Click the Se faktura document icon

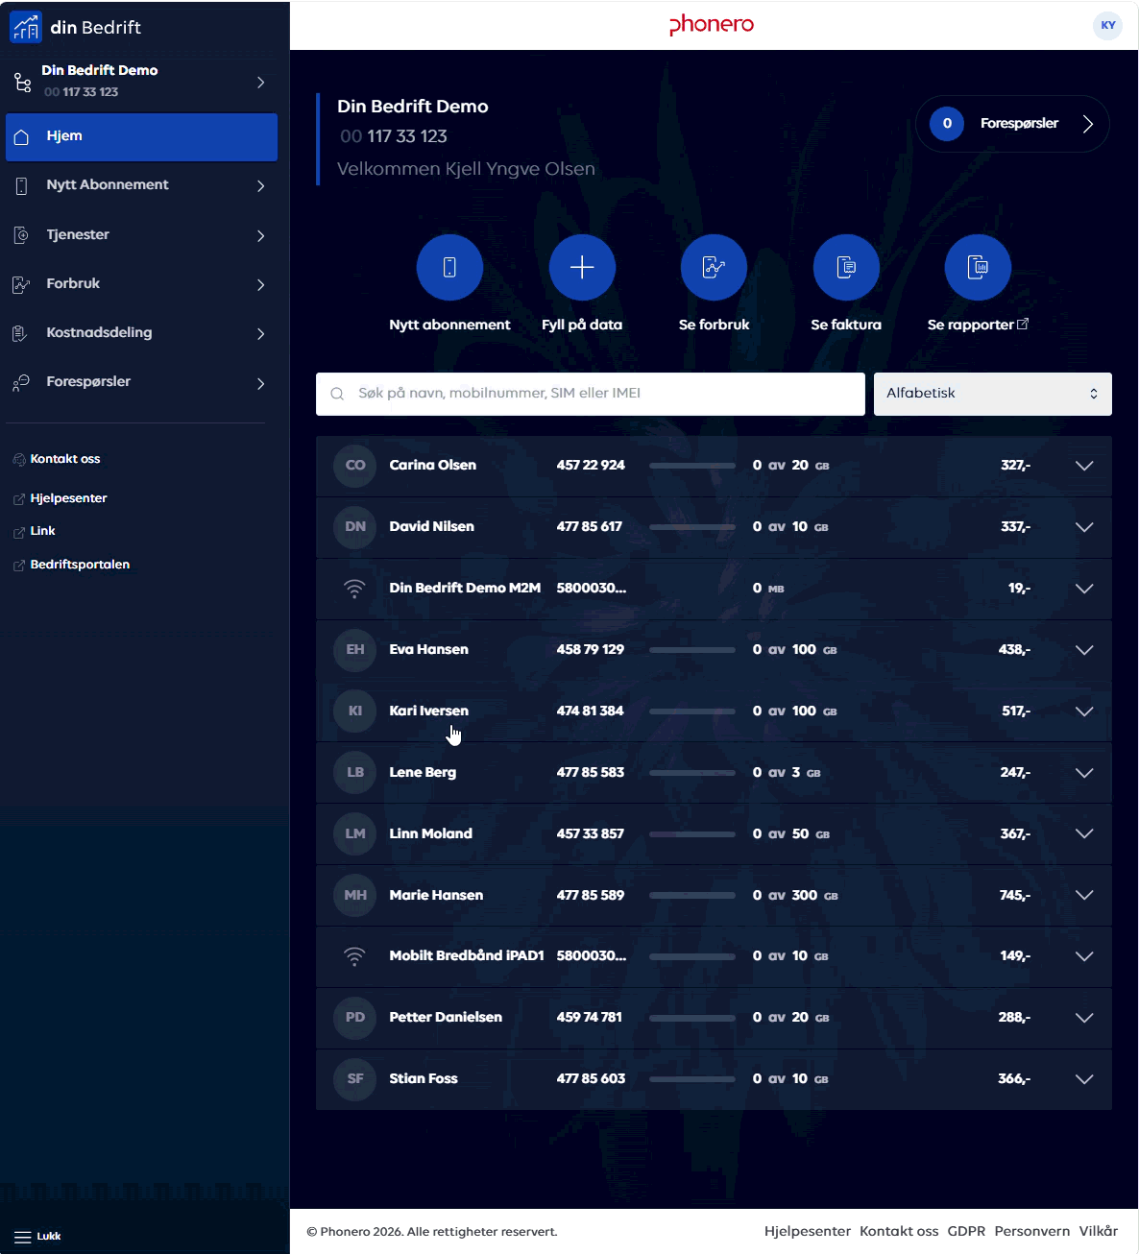pyautogui.click(x=846, y=267)
